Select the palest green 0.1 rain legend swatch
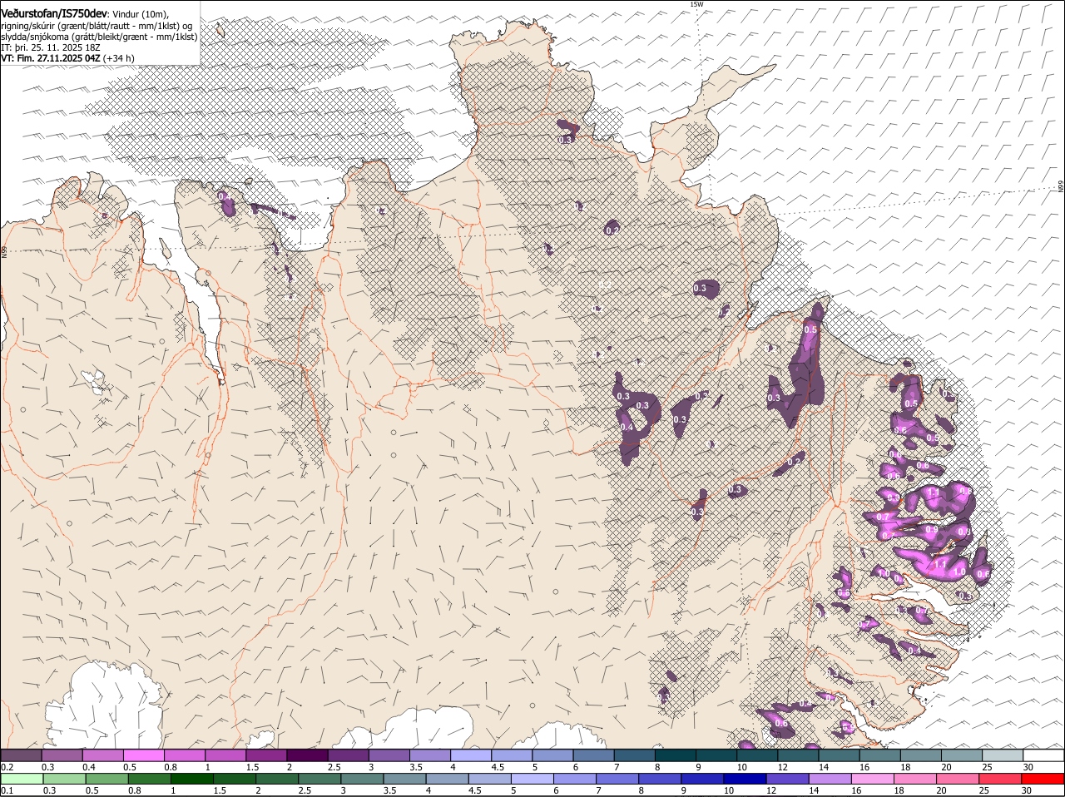 pos(22,779)
